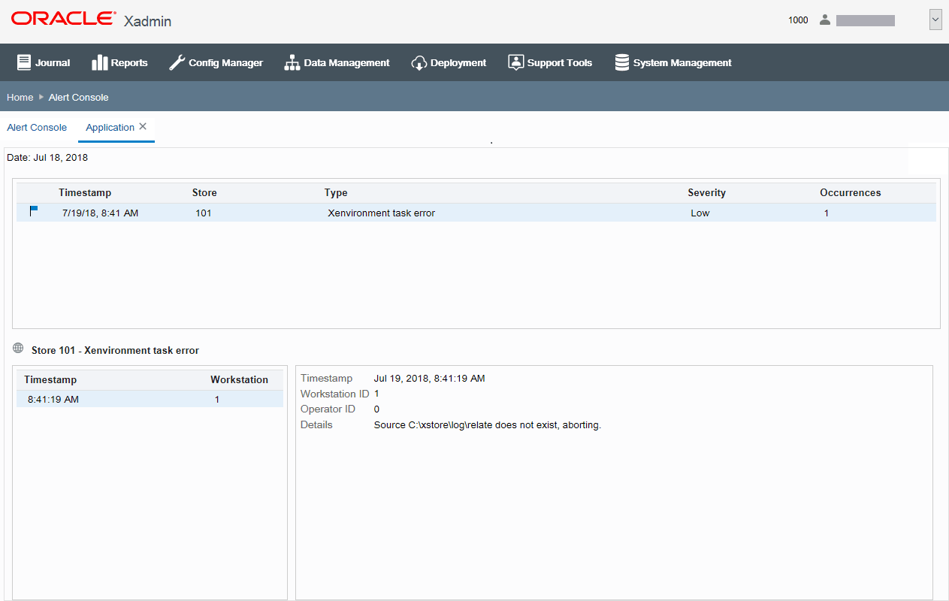The image size is (949, 601).
Task: Click the globe icon beside Store 101
Action: 17,347
